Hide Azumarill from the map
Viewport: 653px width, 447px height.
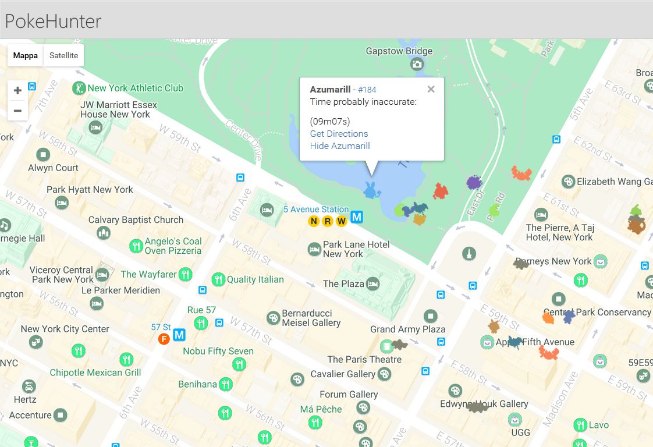point(340,146)
